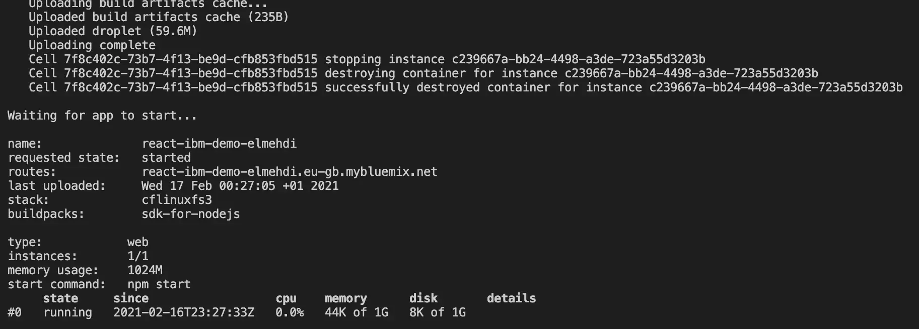Click the "Uploading complete" text

click(92, 45)
